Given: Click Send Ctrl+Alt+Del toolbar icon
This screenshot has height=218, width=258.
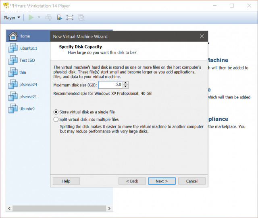Looking at the screenshot, I should [48, 17].
